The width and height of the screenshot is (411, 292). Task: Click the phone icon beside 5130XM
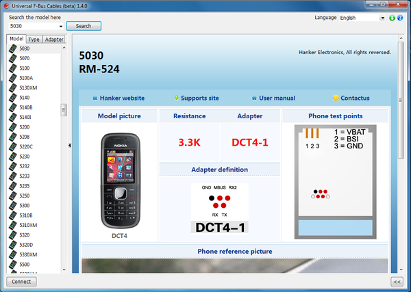[x=12, y=88]
